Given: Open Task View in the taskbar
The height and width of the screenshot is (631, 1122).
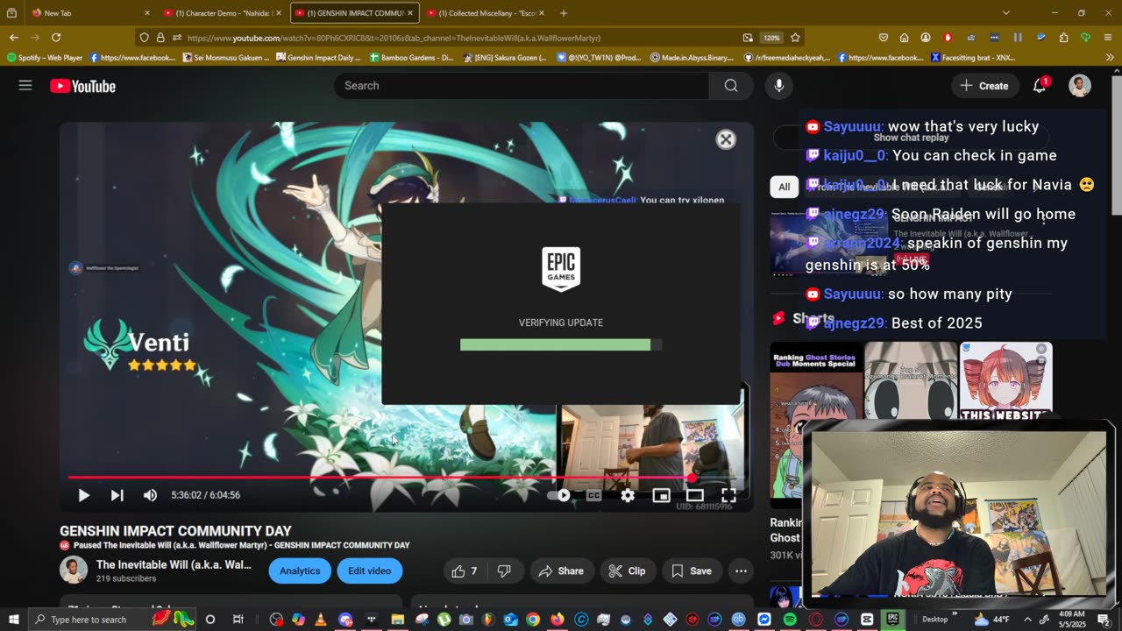Looking at the screenshot, I should coord(238,620).
